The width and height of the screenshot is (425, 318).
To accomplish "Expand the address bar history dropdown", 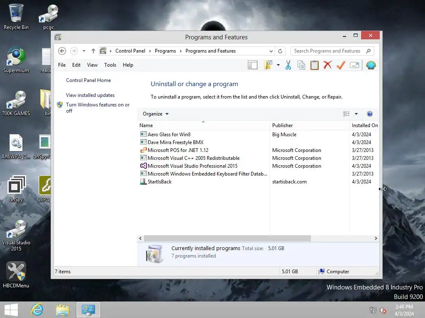I will click(271, 51).
